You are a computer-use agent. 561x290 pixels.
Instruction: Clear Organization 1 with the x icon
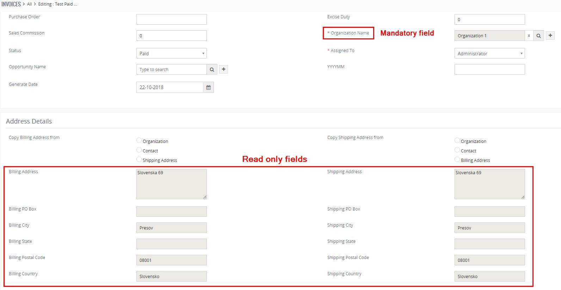[x=529, y=36]
